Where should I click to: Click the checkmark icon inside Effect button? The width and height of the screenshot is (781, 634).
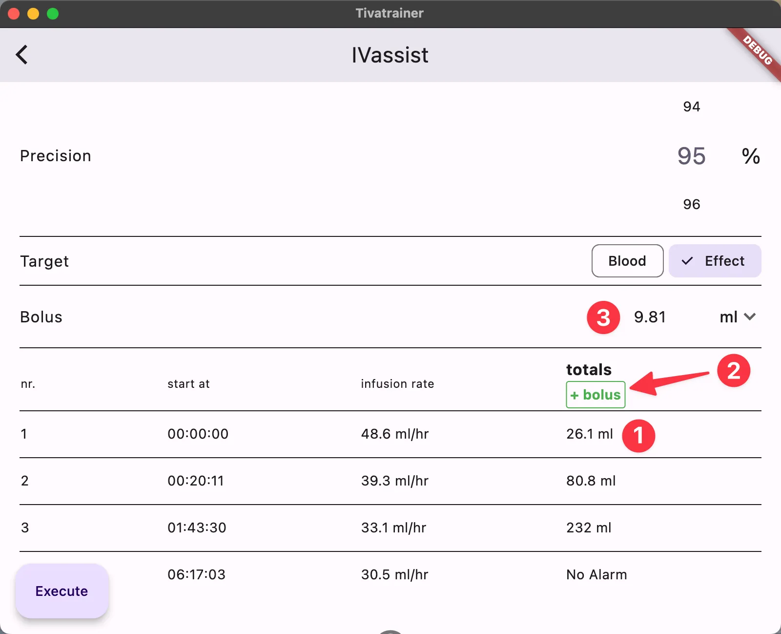click(x=687, y=261)
